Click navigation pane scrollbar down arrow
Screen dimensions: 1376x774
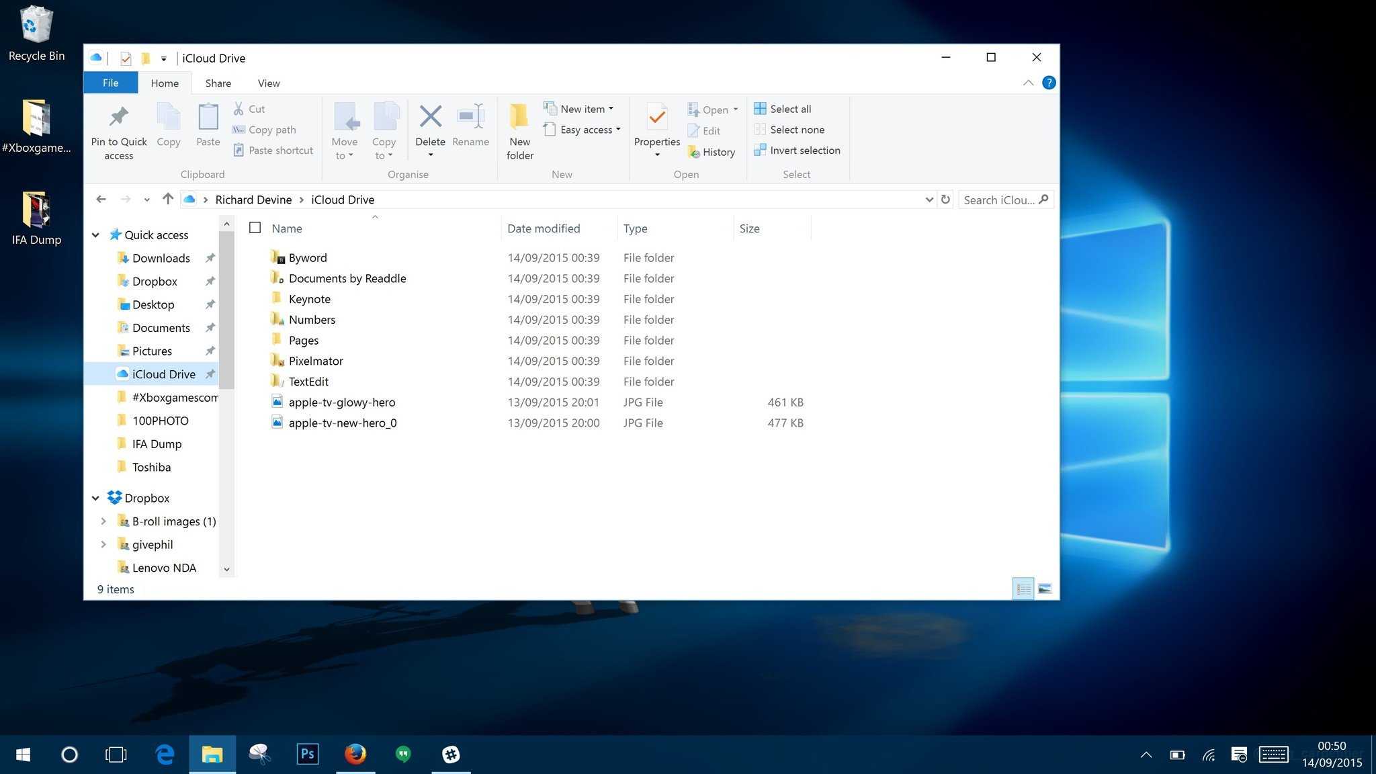(x=226, y=569)
